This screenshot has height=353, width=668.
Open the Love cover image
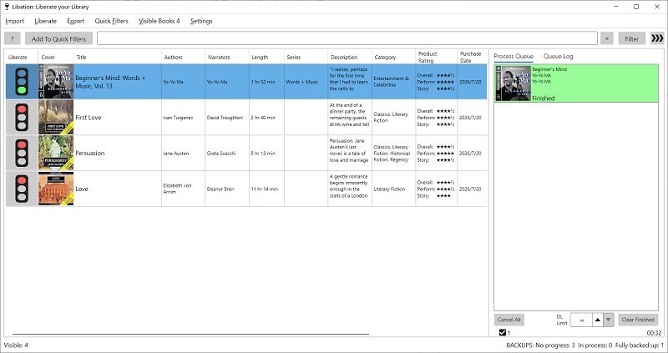click(x=56, y=189)
